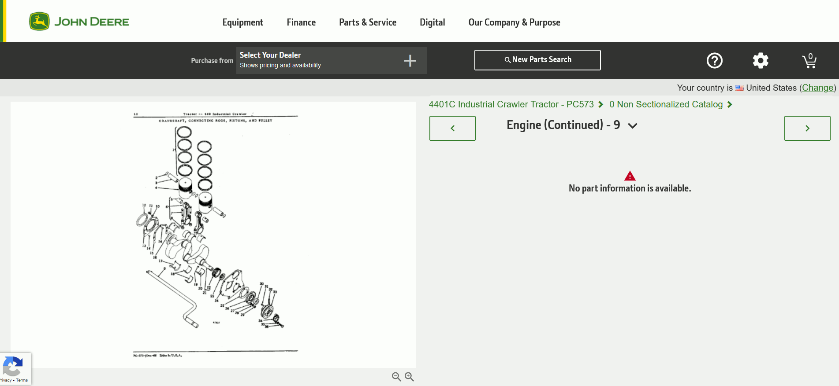This screenshot has height=386, width=839.
Task: Click the reCAPTCHA badge icon
Action: click(13, 366)
